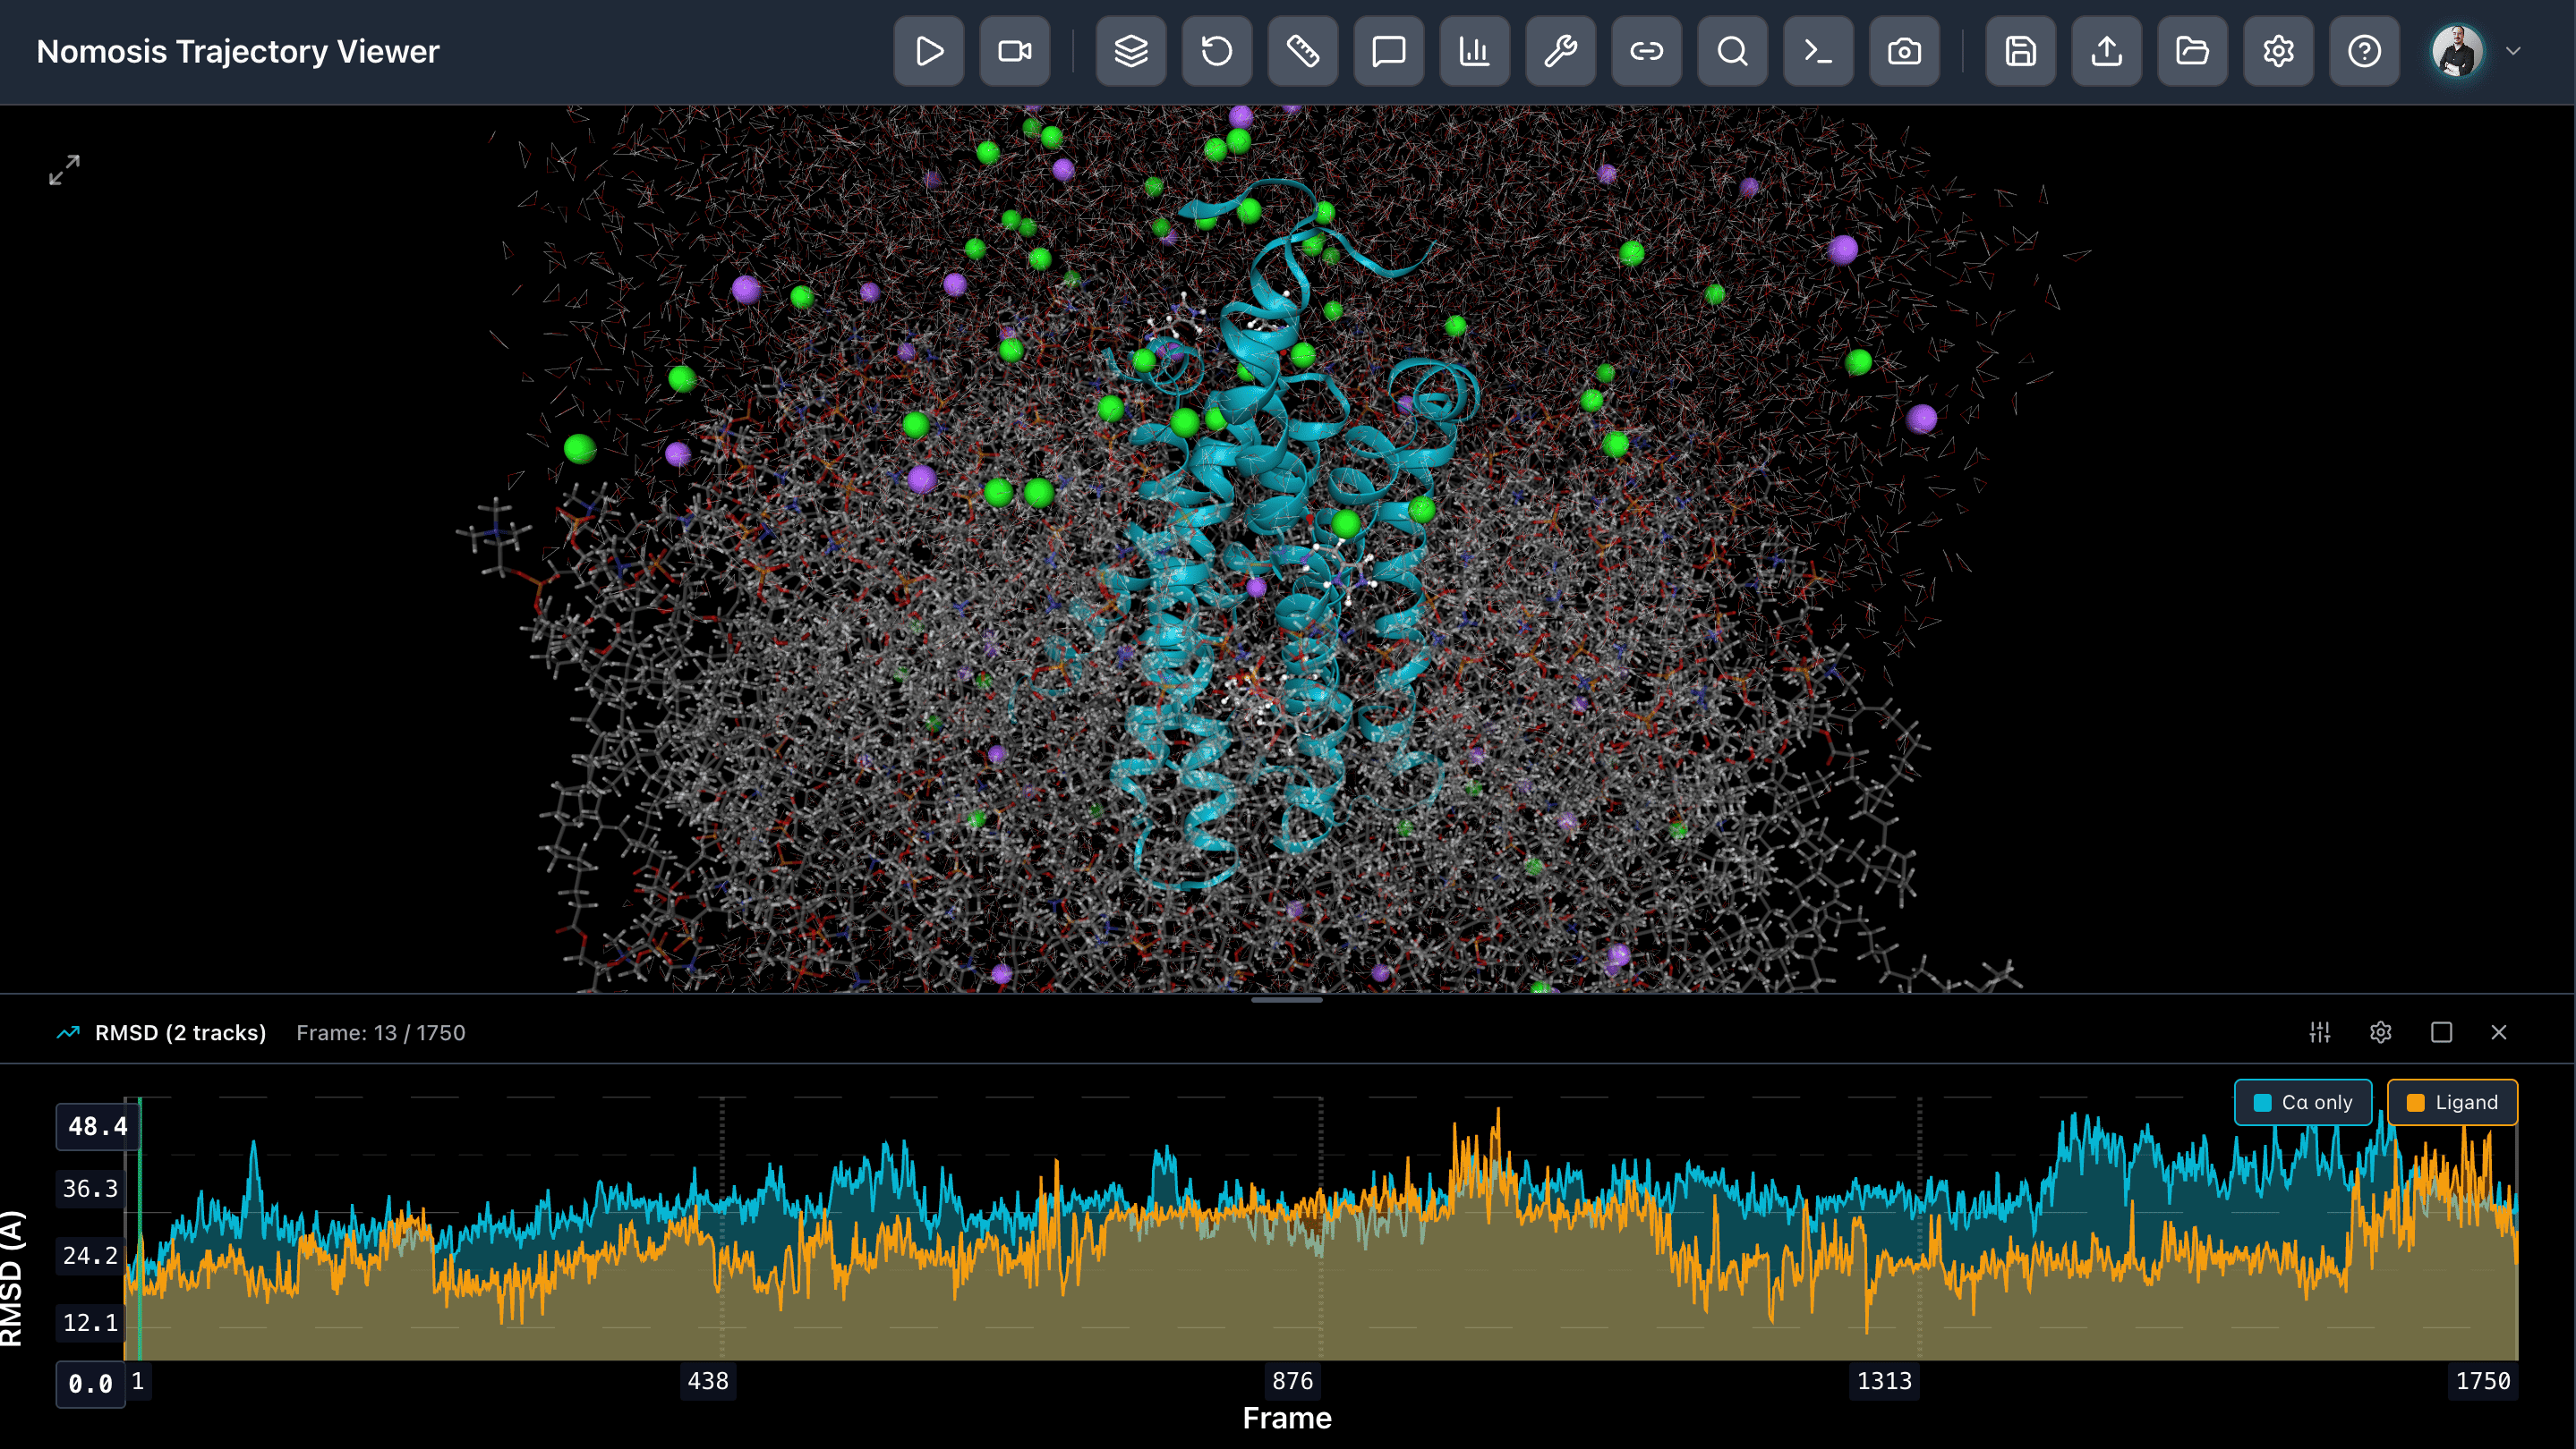The image size is (2576, 1449).
Task: Click the link chain icon
Action: click(1647, 51)
